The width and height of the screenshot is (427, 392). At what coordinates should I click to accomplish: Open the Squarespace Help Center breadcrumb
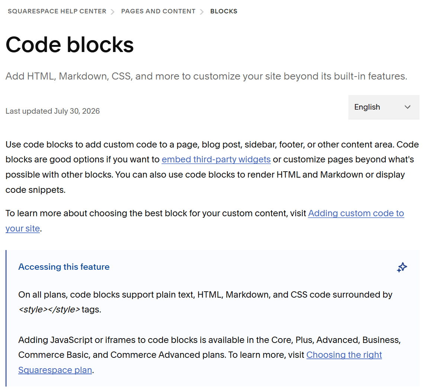57,11
